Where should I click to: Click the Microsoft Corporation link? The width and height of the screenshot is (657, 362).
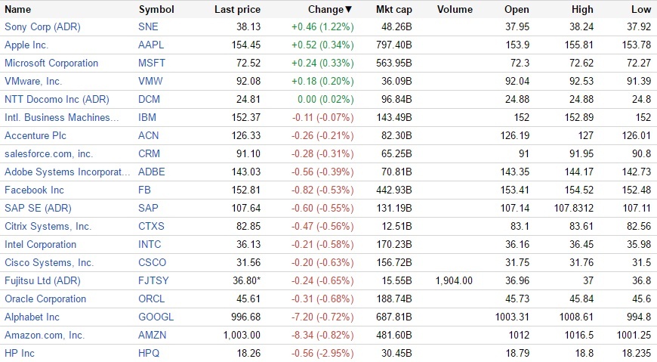(51, 63)
